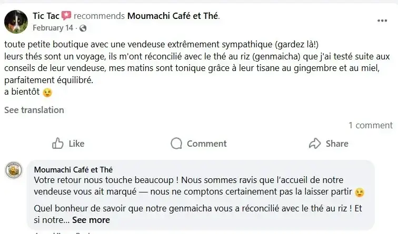Image resolution: width=398 pixels, height=234 pixels.
Task: Open Moumachi page avatar in the reply
Action: tap(14, 170)
